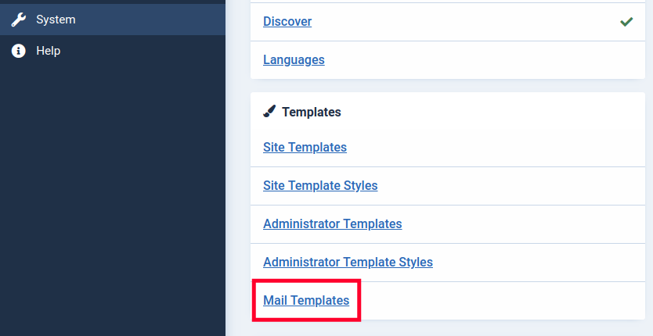653x336 pixels.
Task: Open the System menu in sidebar
Action: 56,20
